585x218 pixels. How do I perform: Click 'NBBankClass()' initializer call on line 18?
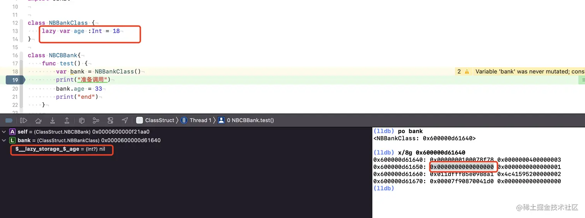tap(118, 72)
